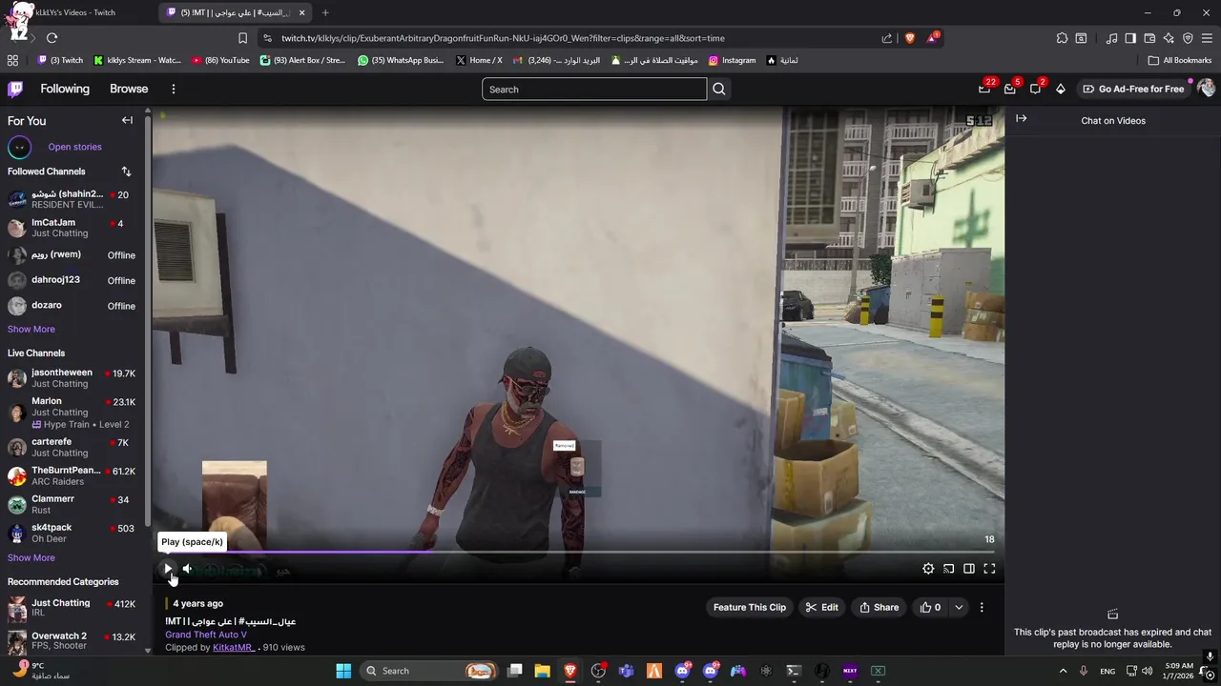Open Instagram bookmark
This screenshot has height=686, width=1221.
point(732,60)
